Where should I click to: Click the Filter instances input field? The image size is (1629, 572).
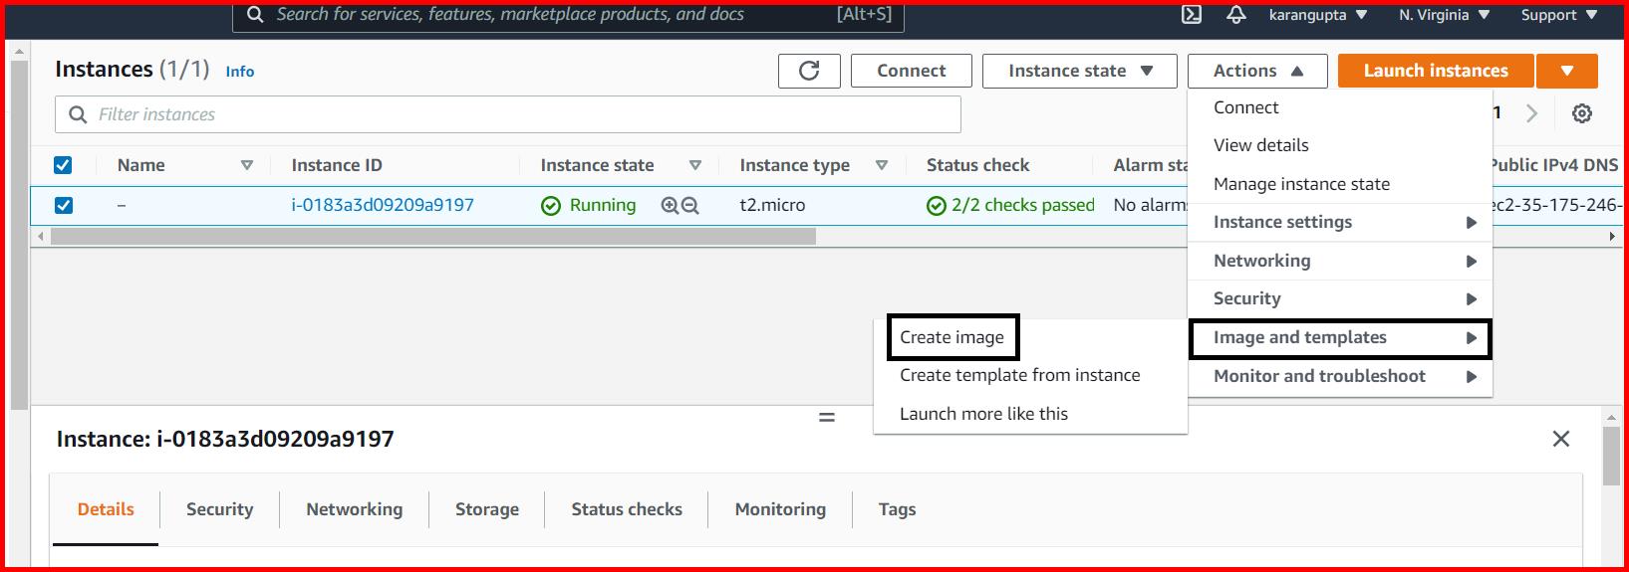point(508,114)
